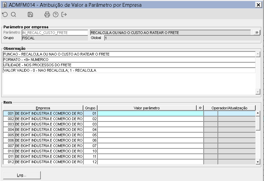Click Valor parâmetro cell for empresa 011
Image resolution: width=264 pixels, height=181 pixels.
150,156
